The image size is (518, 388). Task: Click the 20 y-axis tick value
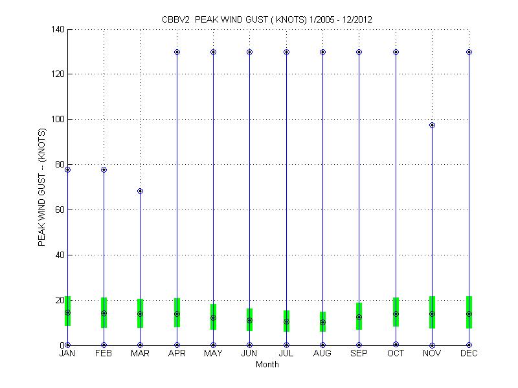point(60,300)
